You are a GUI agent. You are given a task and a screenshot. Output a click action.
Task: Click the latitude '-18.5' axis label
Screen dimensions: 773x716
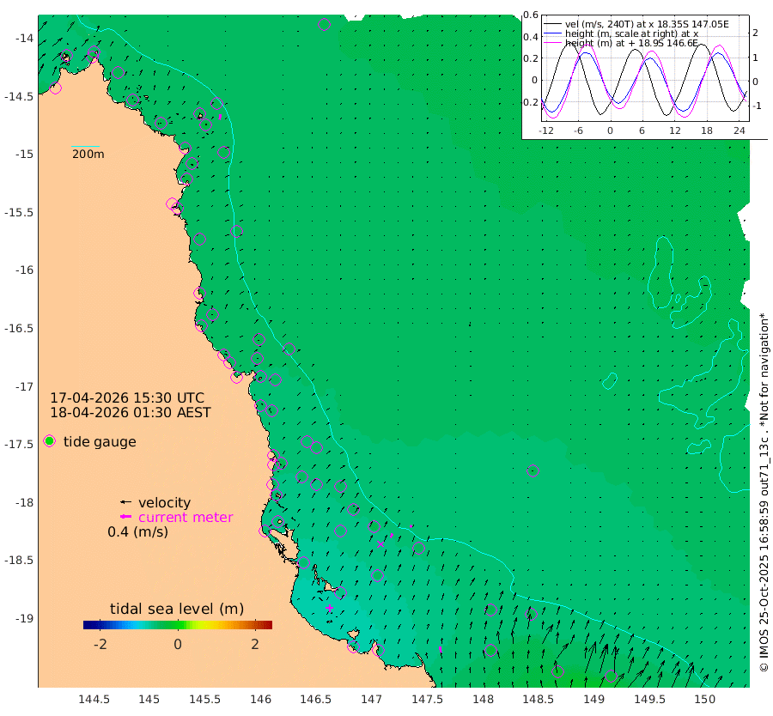(x=19, y=561)
